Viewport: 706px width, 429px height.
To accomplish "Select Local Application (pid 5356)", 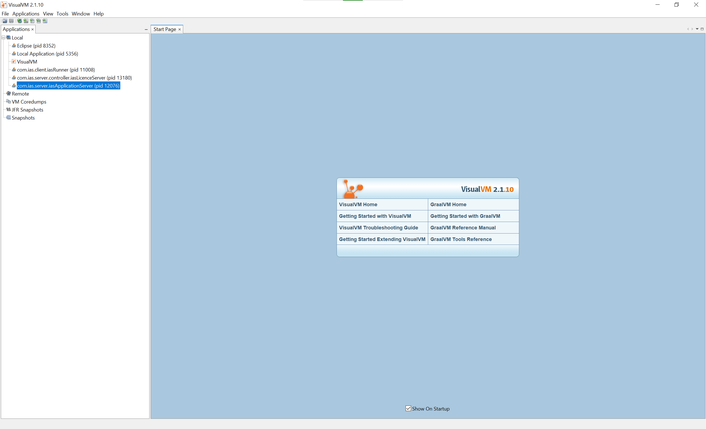I will pyautogui.click(x=47, y=54).
